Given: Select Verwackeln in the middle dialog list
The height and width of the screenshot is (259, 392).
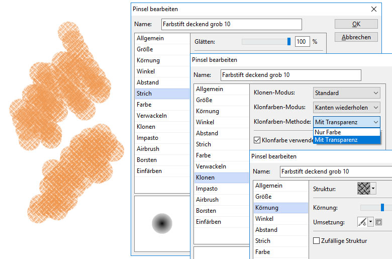Looking at the screenshot, I should coord(221,166).
